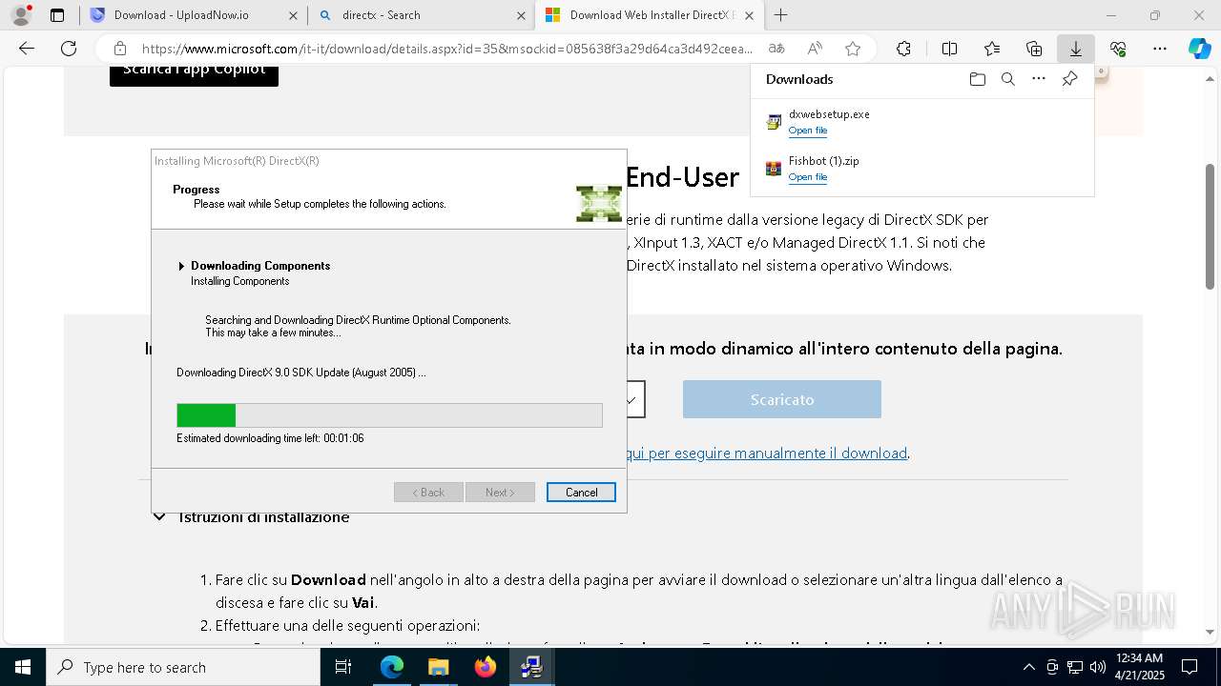Image resolution: width=1221 pixels, height=686 pixels.
Task: Click the dxwebsetup.exe file icon
Action: pos(774,122)
